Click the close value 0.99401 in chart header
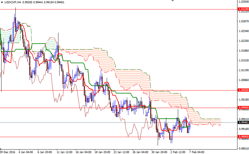249x154 pixels. pyautogui.click(x=59, y=2)
